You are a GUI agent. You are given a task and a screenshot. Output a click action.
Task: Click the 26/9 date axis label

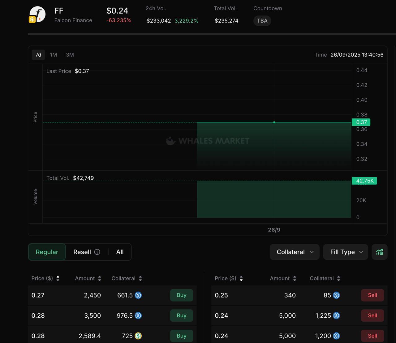[x=274, y=230]
